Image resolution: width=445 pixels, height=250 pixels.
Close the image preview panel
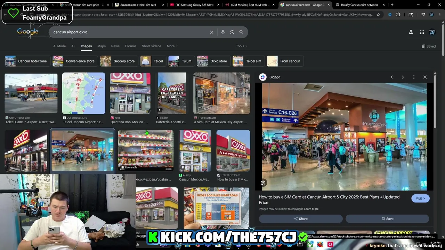(x=425, y=77)
